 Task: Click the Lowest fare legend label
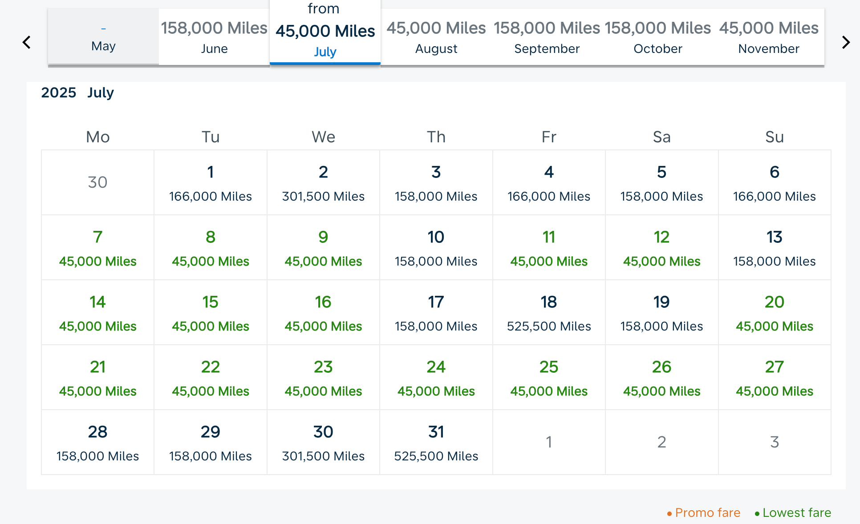796,512
